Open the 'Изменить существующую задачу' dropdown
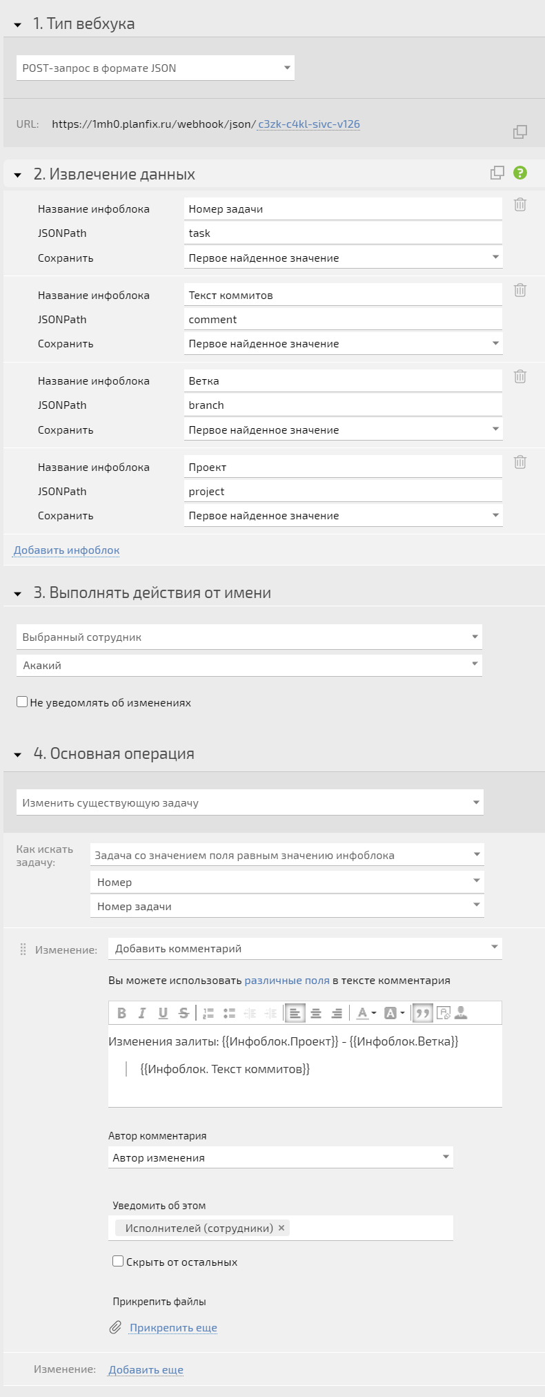This screenshot has height=1397, width=545. 250,802
